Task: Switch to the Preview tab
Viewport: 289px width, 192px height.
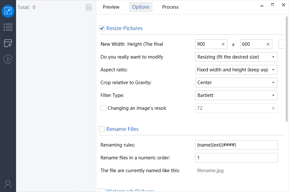Action: [111, 7]
